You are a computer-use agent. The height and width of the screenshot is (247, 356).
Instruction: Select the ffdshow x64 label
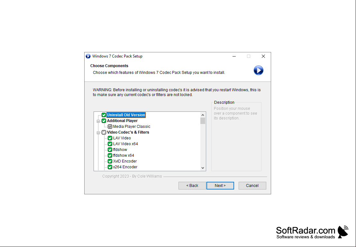click(123, 155)
